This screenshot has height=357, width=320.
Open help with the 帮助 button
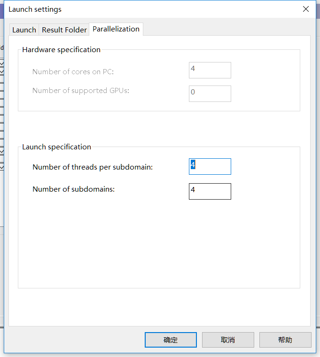285,340
